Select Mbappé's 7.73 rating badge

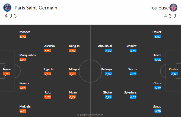tap(72, 74)
